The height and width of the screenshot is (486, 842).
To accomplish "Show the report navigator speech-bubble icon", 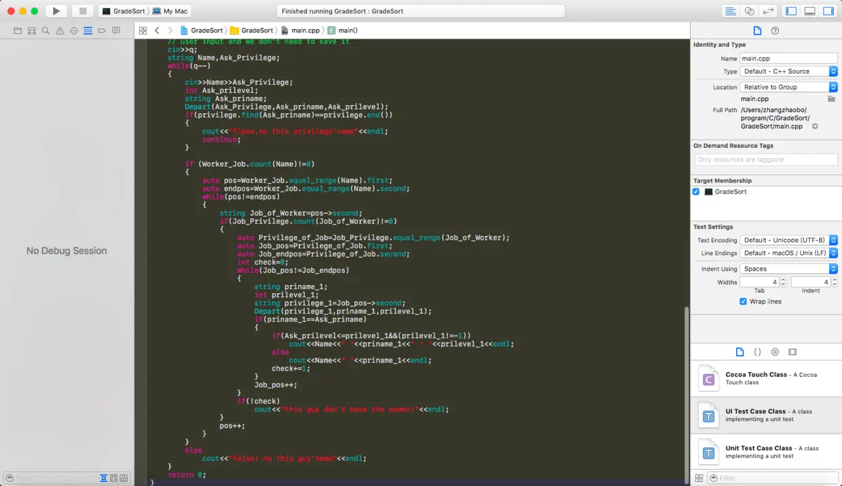I will click(x=116, y=31).
